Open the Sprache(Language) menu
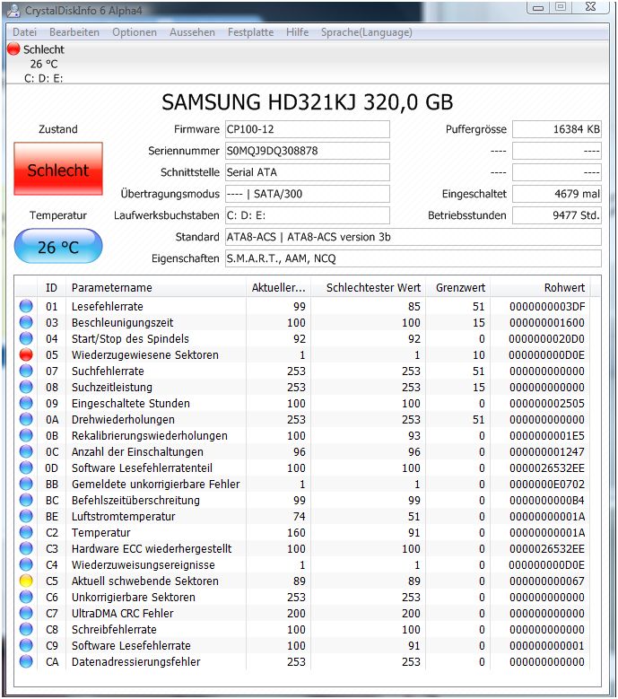The width and height of the screenshot is (618, 699). pyautogui.click(x=367, y=32)
